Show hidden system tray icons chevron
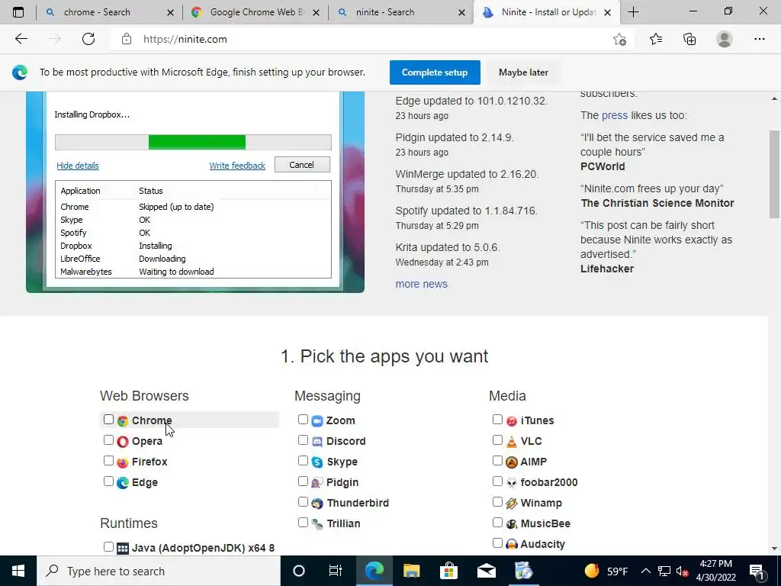 (x=645, y=571)
